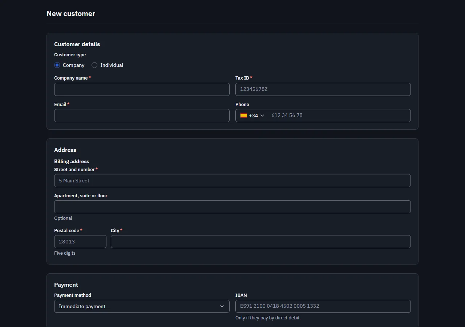Focus the City input field

tap(261, 242)
